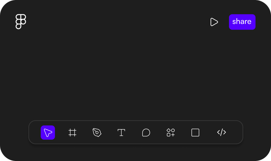Click the purple share button

[242, 22]
